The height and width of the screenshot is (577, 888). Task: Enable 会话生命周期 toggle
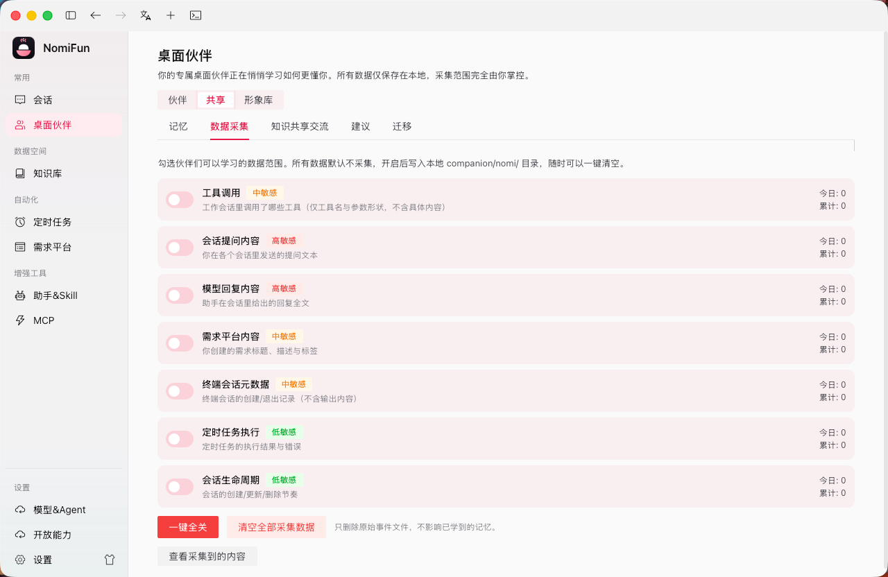pyautogui.click(x=180, y=487)
